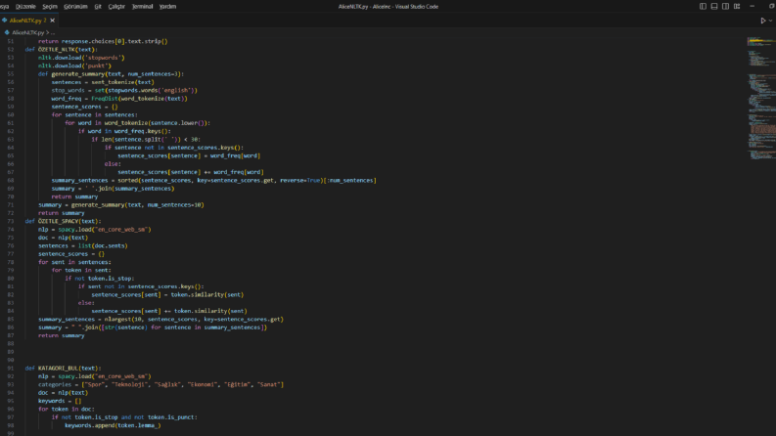Click 'if not token.is_stop:' on line 80
This screenshot has width=776, height=436.
(x=100, y=279)
